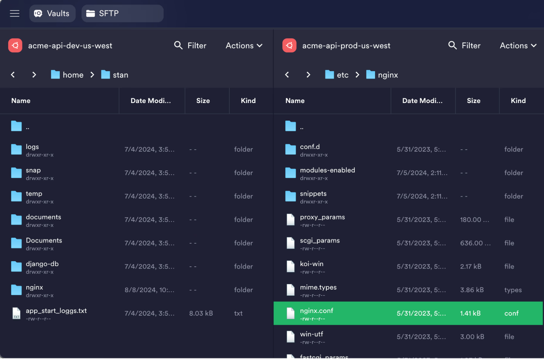Open the Actions dropdown for acme-api-dev-us-west
544x362 pixels.
243,45
